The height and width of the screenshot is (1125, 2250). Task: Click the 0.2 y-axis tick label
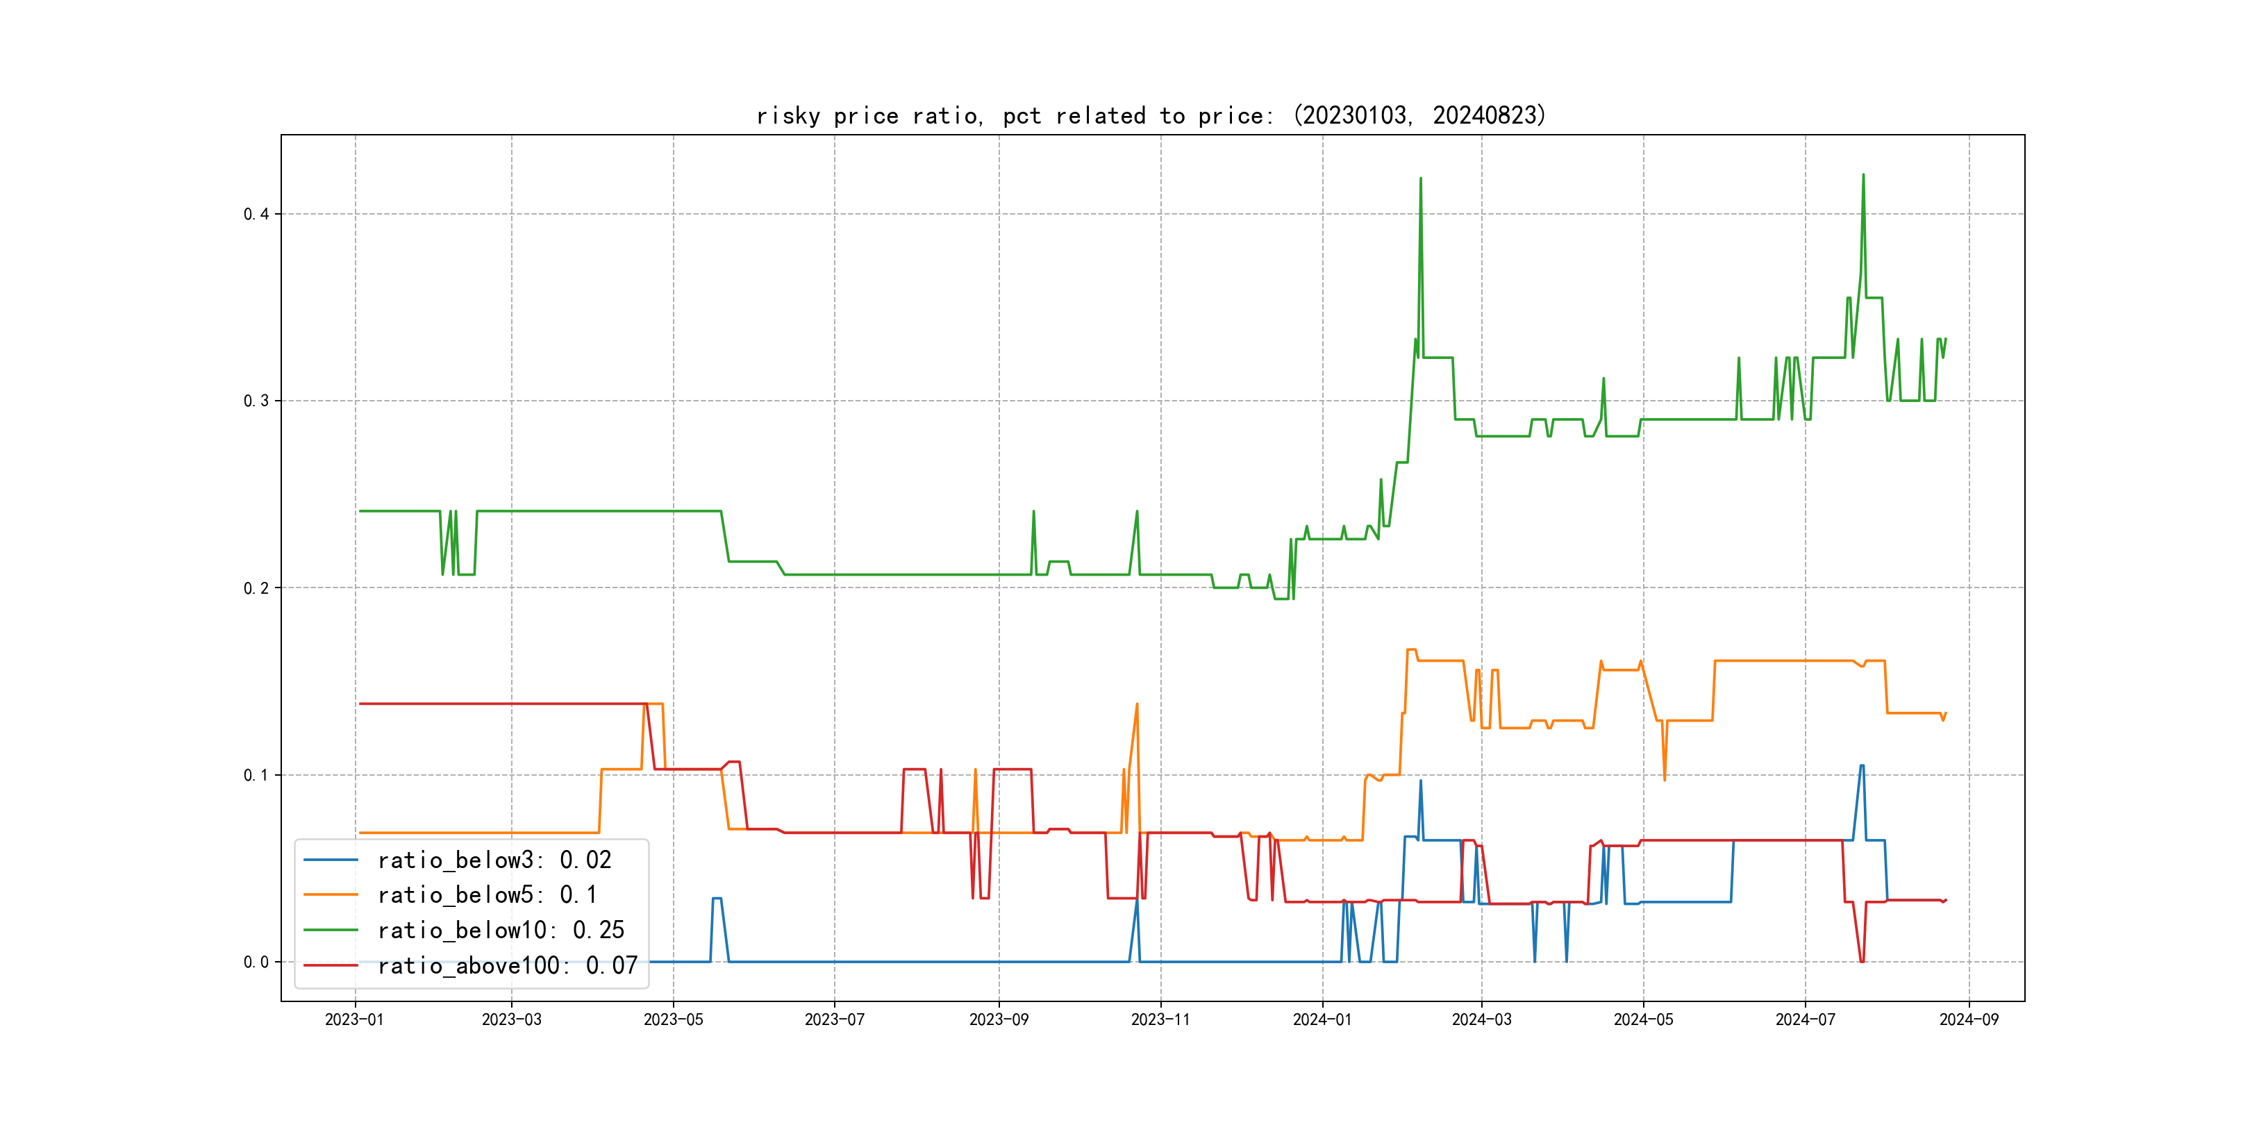pos(256,587)
